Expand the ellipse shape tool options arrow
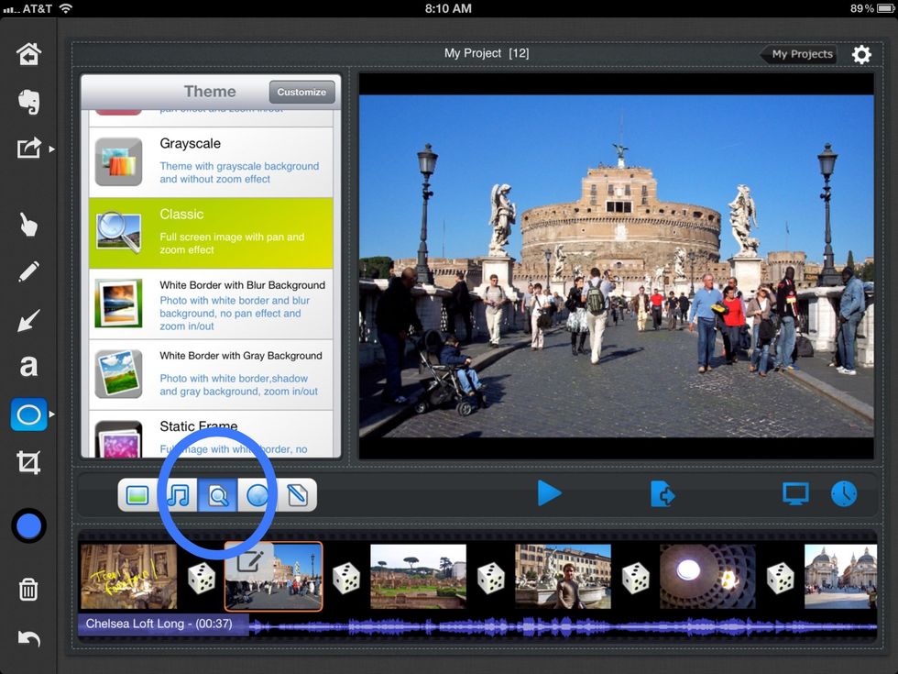898x674 pixels. [x=52, y=414]
